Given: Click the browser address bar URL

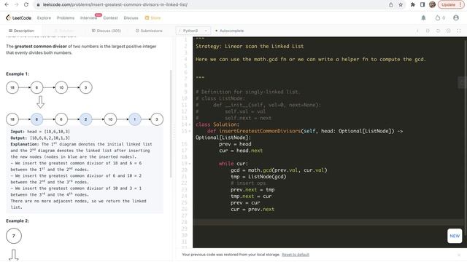Looking at the screenshot, I should click(115, 5).
